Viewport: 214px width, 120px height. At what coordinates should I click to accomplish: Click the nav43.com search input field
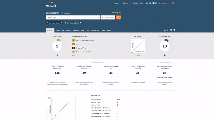[x=73, y=17]
